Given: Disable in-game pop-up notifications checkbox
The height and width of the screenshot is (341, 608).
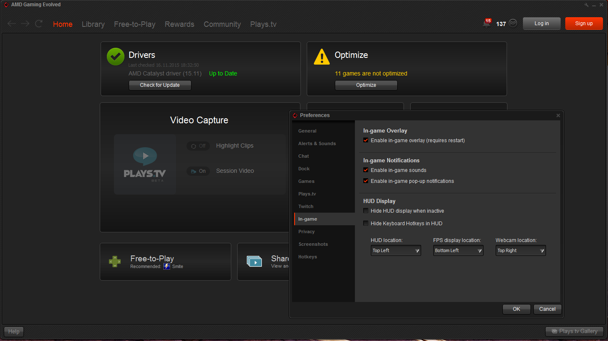Looking at the screenshot, I should (x=366, y=181).
